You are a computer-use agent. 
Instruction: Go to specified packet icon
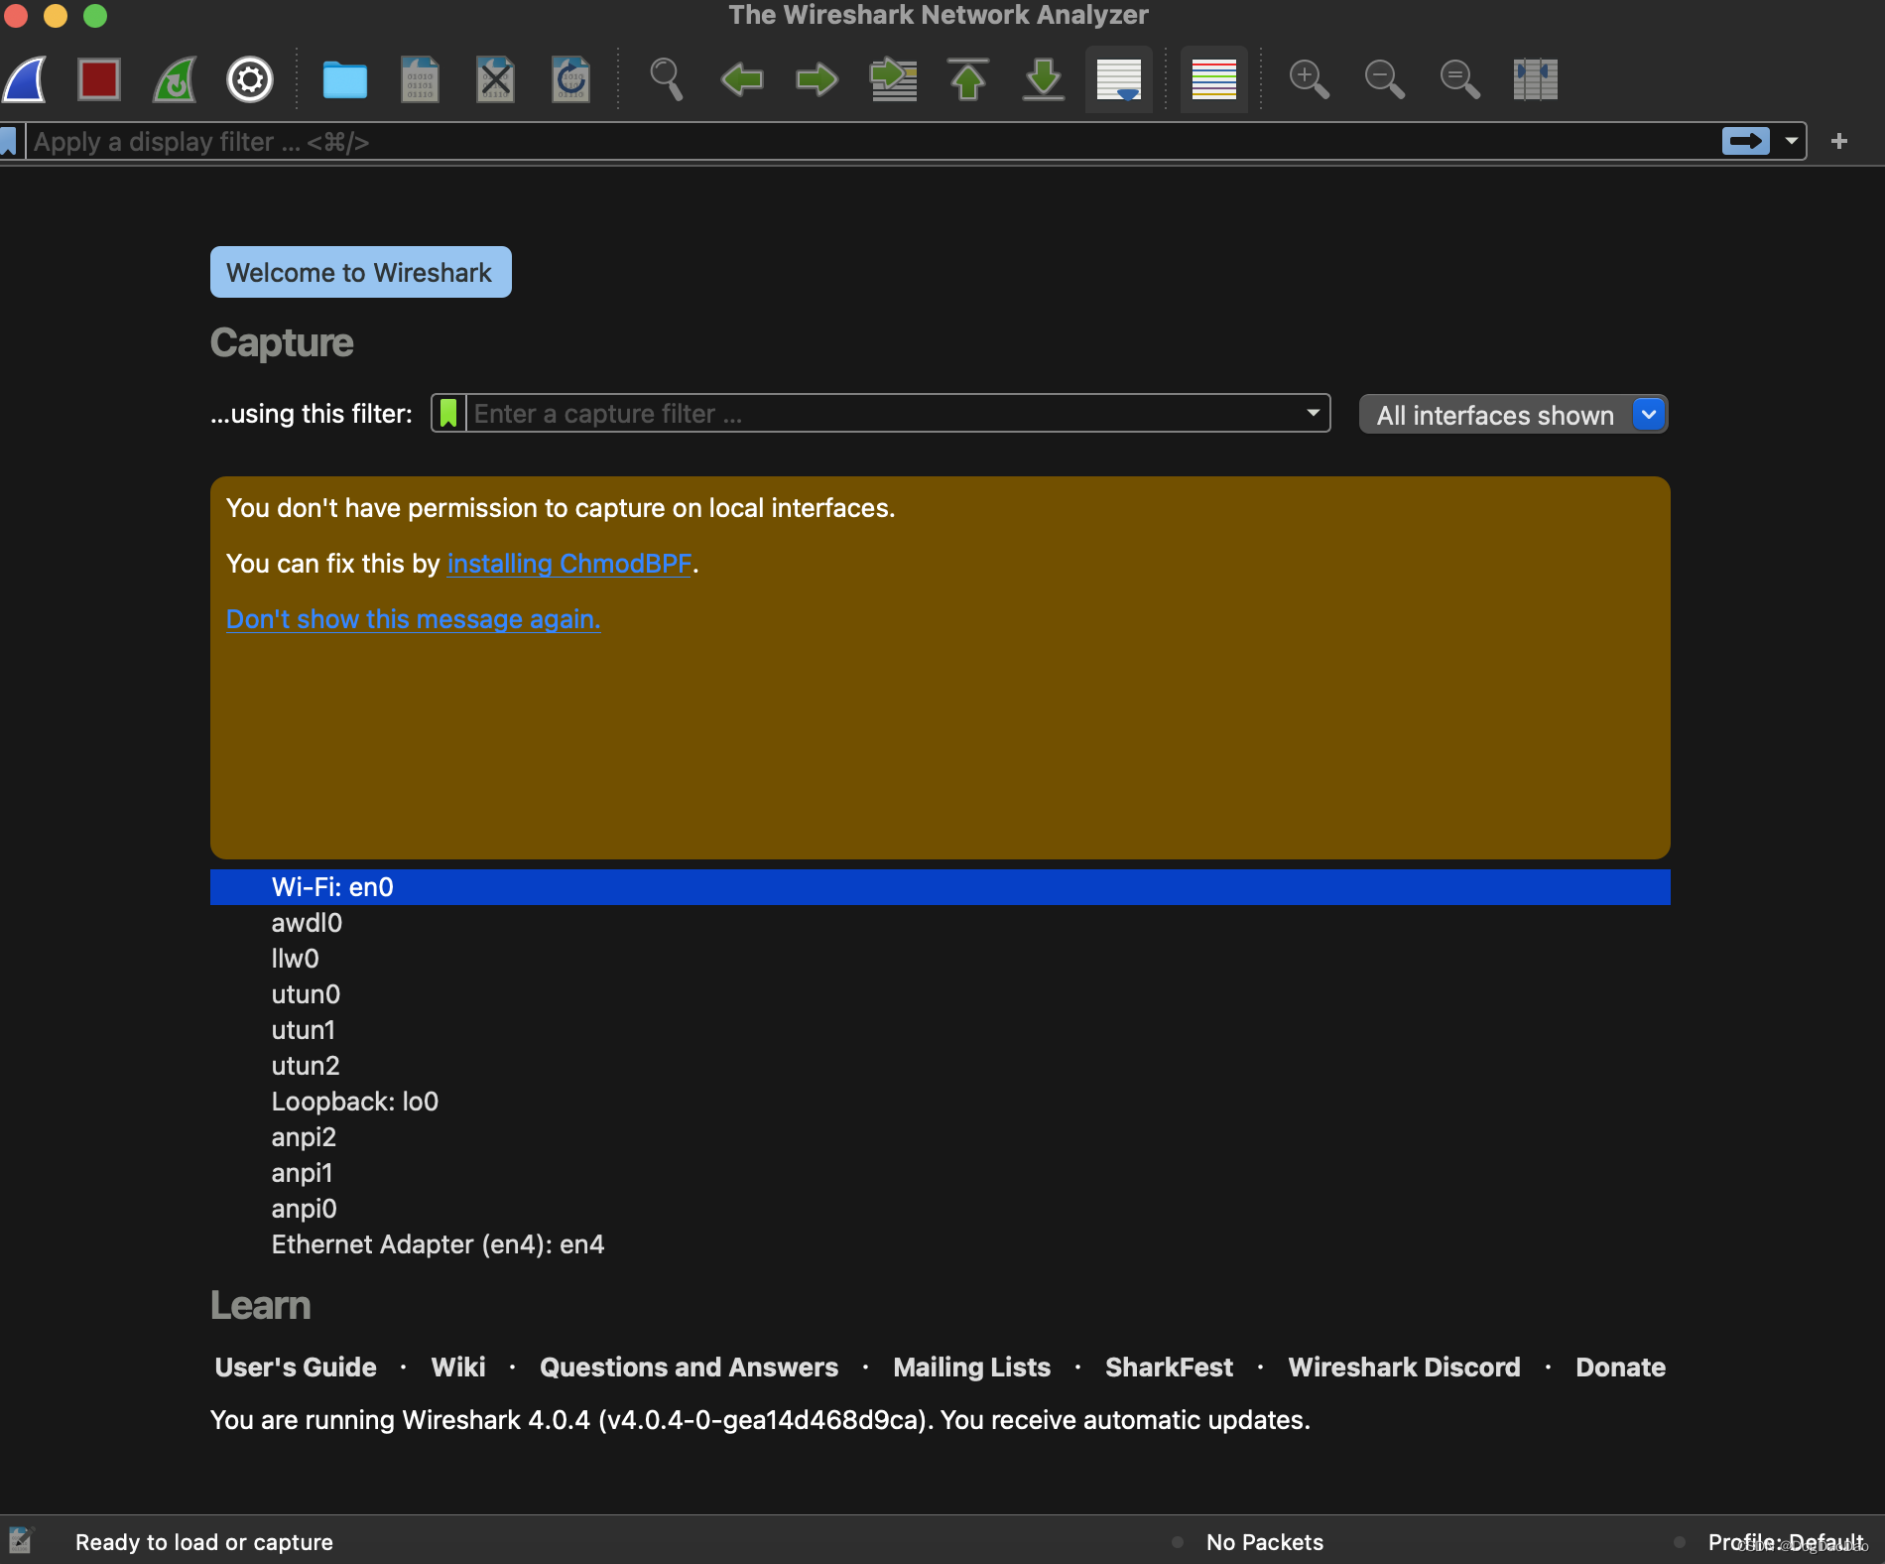click(893, 79)
